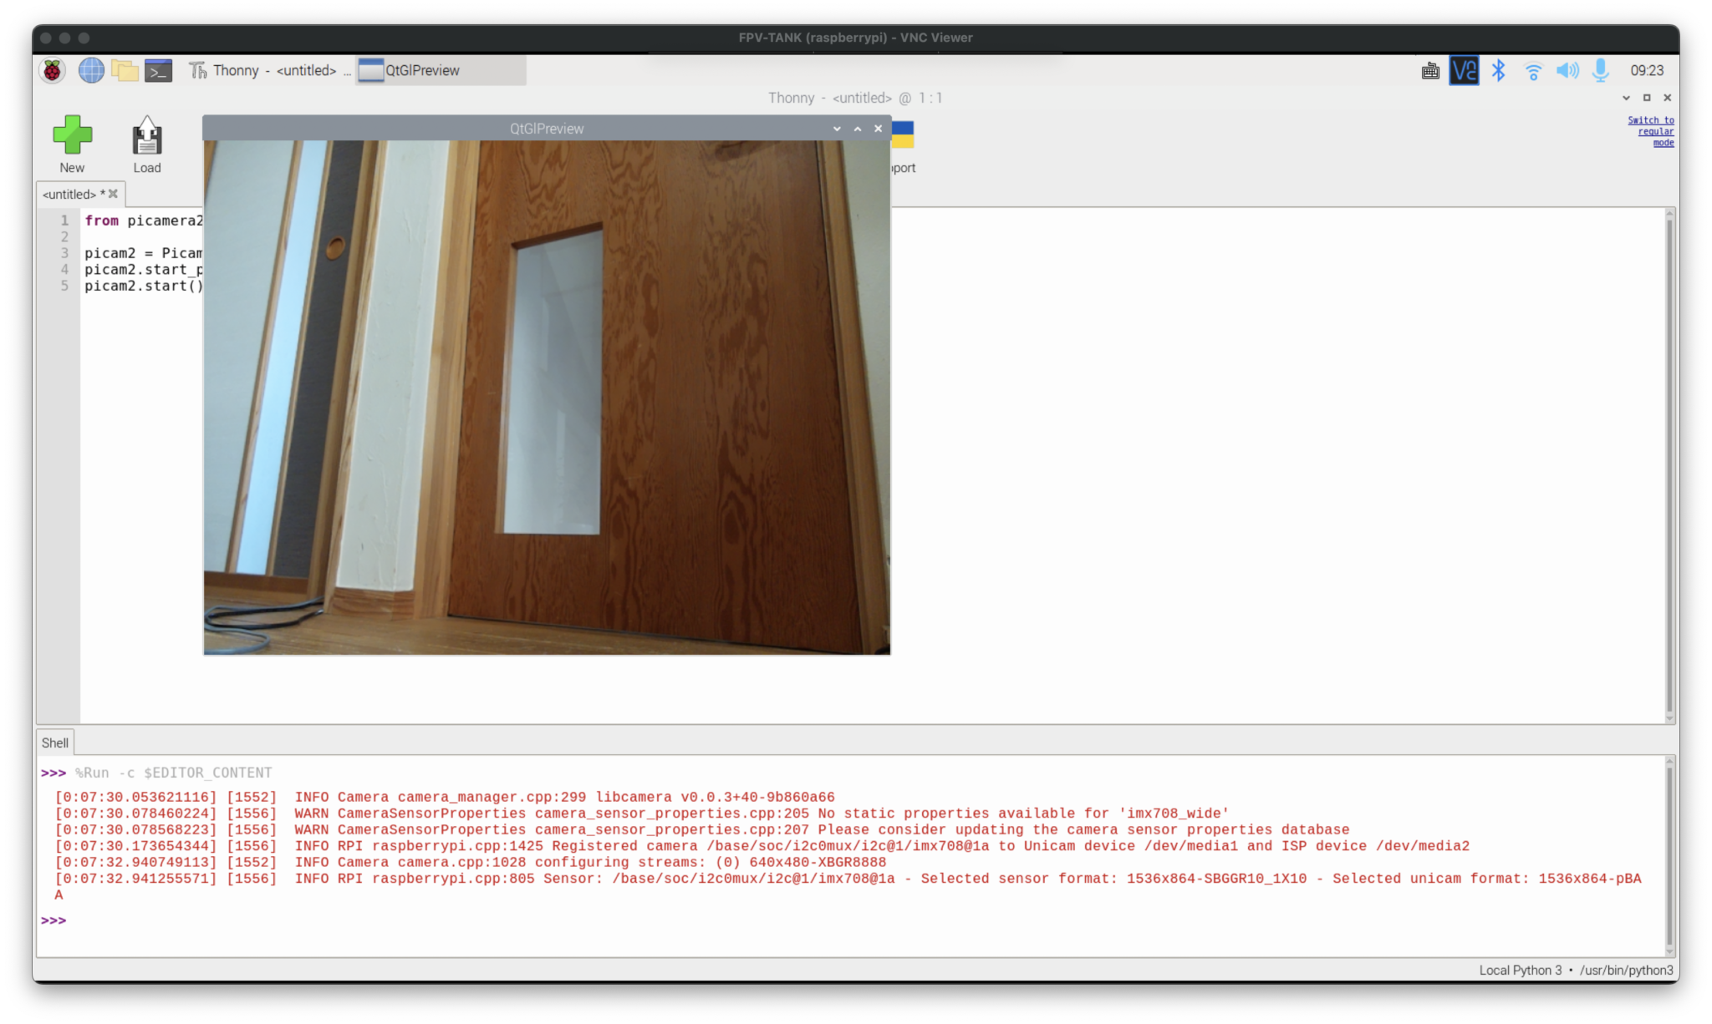Launch the web browser globe icon

tap(91, 71)
